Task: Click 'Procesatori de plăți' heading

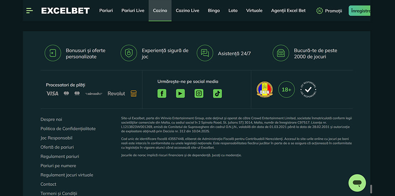Action: (x=66, y=85)
